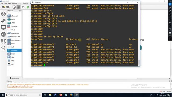The width and height of the screenshot is (172, 97).
Task: Open the File menu
Action: pos(2,4)
